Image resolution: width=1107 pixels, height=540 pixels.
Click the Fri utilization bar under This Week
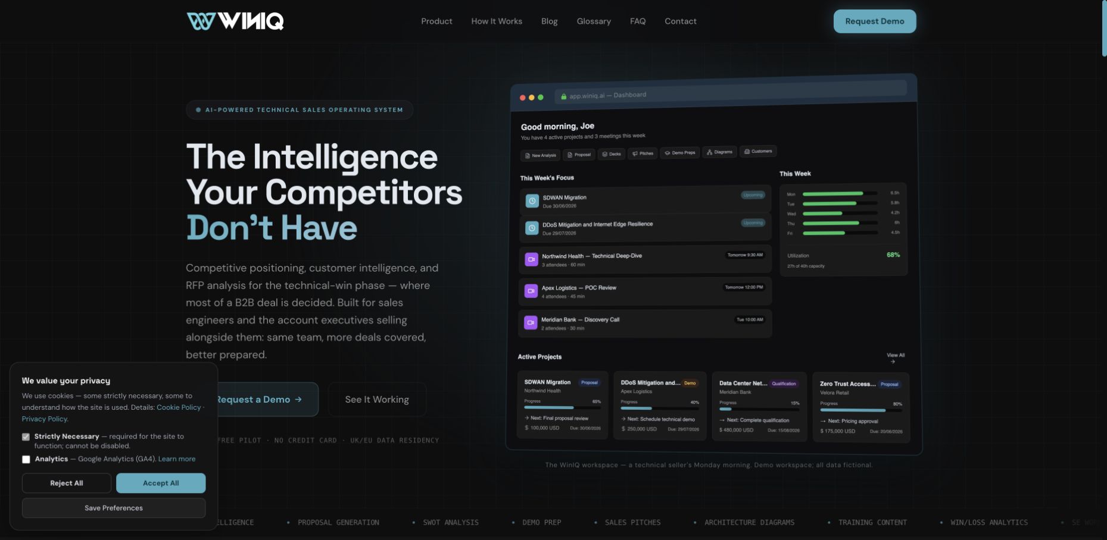click(840, 233)
